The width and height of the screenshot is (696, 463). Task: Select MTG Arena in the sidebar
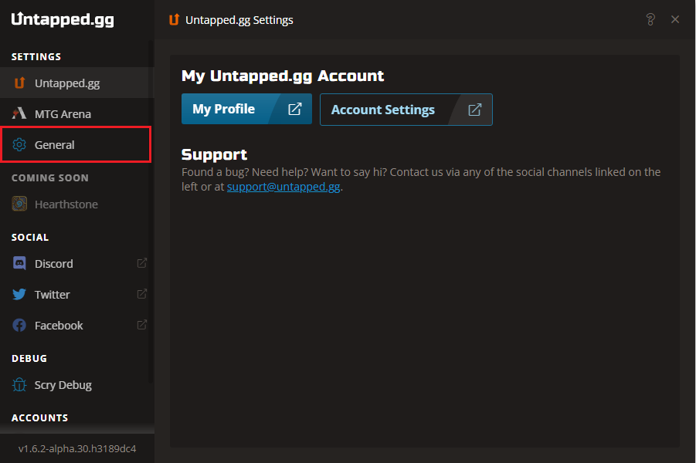pos(76,114)
